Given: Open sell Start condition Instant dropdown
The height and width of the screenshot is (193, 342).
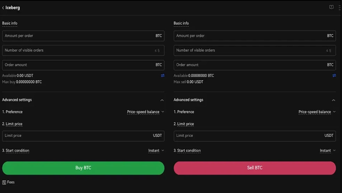Looking at the screenshot, I should (x=328, y=150).
